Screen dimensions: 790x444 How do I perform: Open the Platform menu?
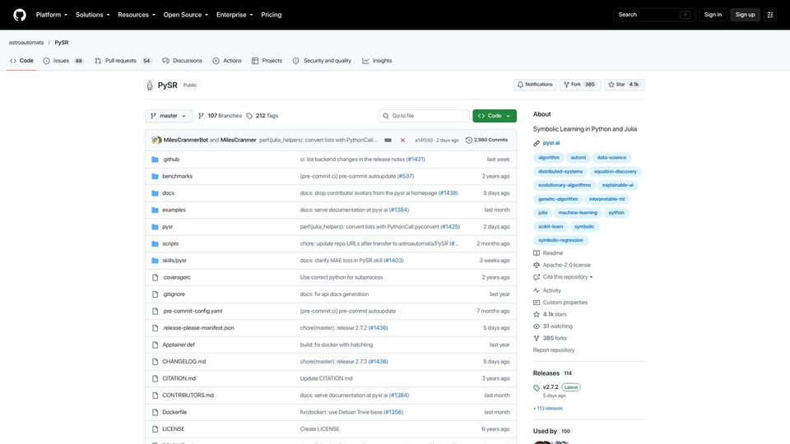point(51,15)
